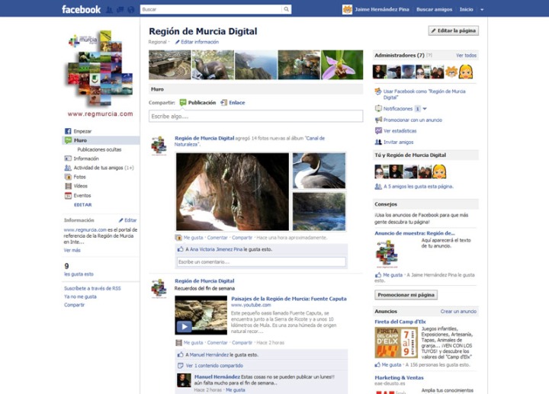Open the messages icon in top bar

point(119,10)
